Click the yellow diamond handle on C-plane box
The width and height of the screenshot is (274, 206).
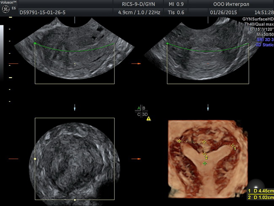coord(35,159)
